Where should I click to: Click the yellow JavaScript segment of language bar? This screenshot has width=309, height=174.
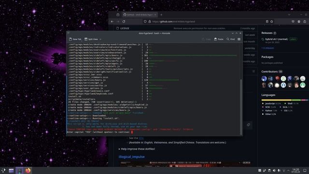(277, 100)
